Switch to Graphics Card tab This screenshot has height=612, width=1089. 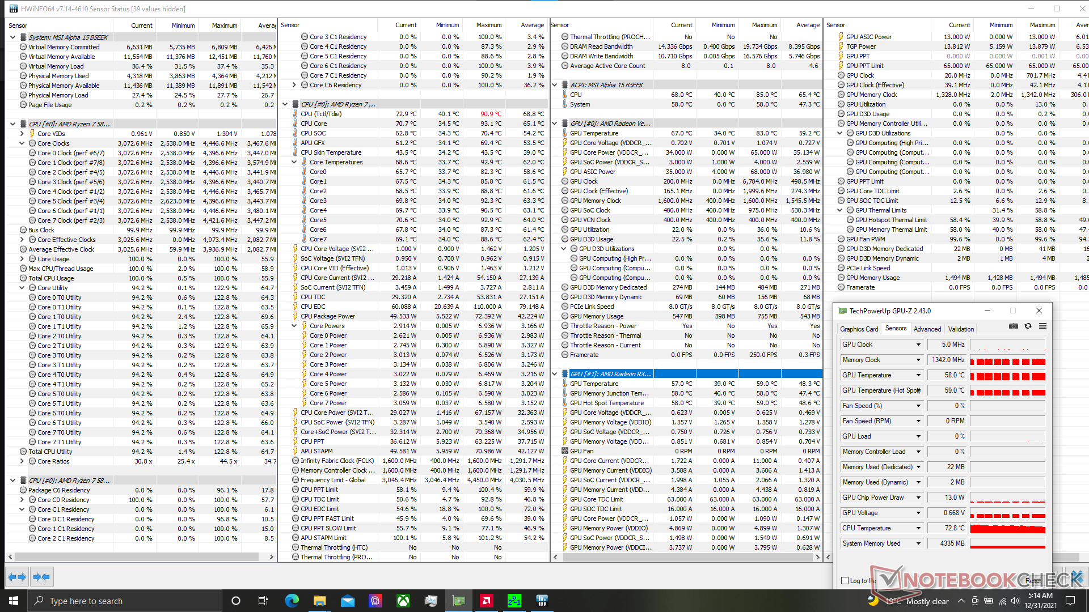[x=859, y=329]
